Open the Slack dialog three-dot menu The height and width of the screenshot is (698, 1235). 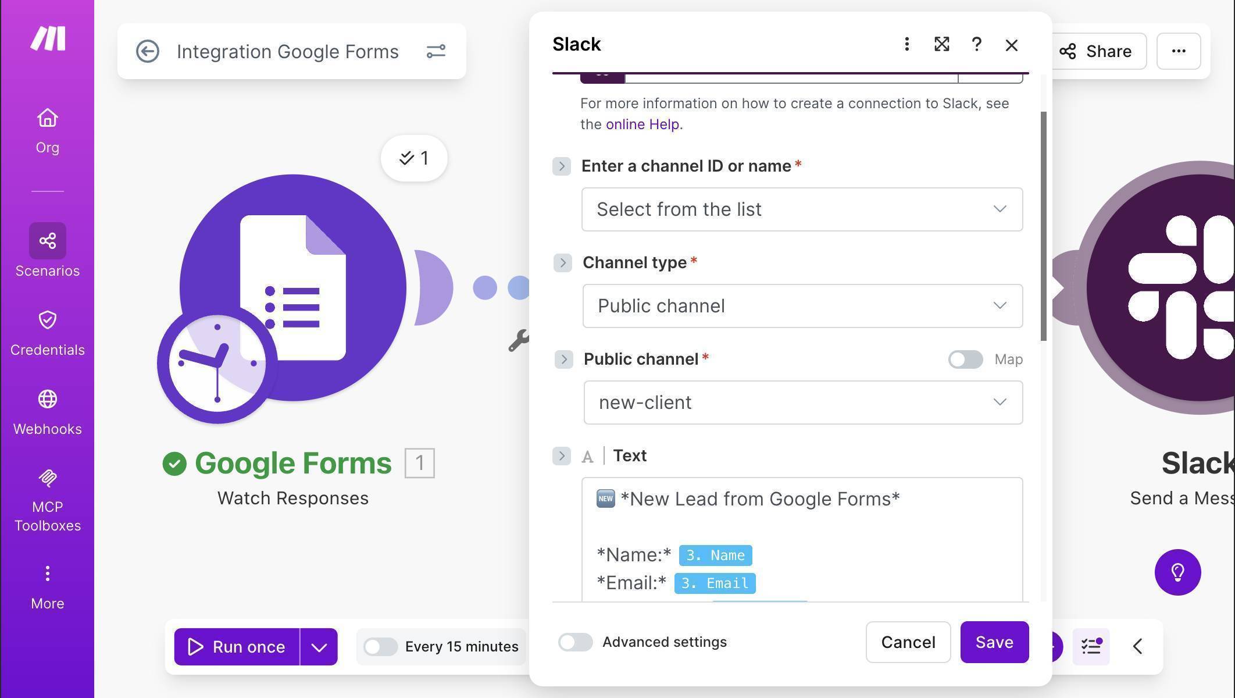coord(906,44)
